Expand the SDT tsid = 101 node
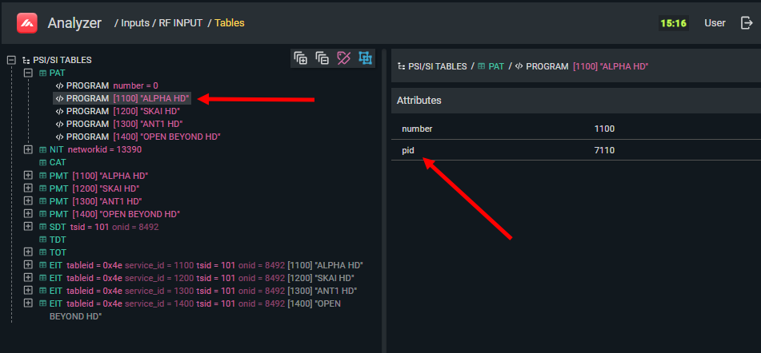The width and height of the screenshot is (761, 353). [28, 227]
